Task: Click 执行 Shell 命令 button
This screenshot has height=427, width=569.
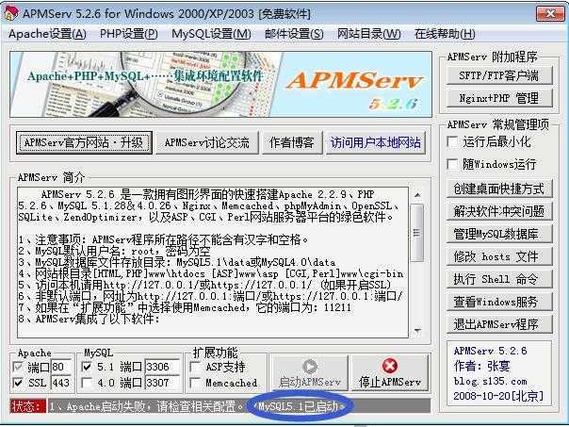Action: click(x=499, y=279)
